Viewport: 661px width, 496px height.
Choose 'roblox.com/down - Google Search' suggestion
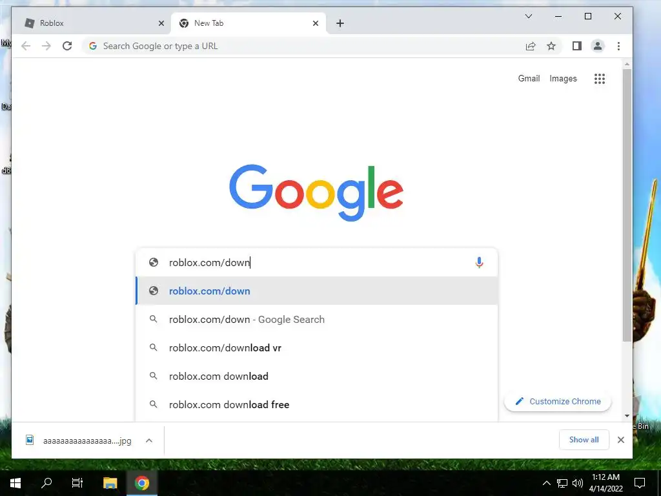coord(316,319)
